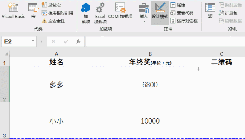
Task: Select row 2 header
Action: click(5, 84)
